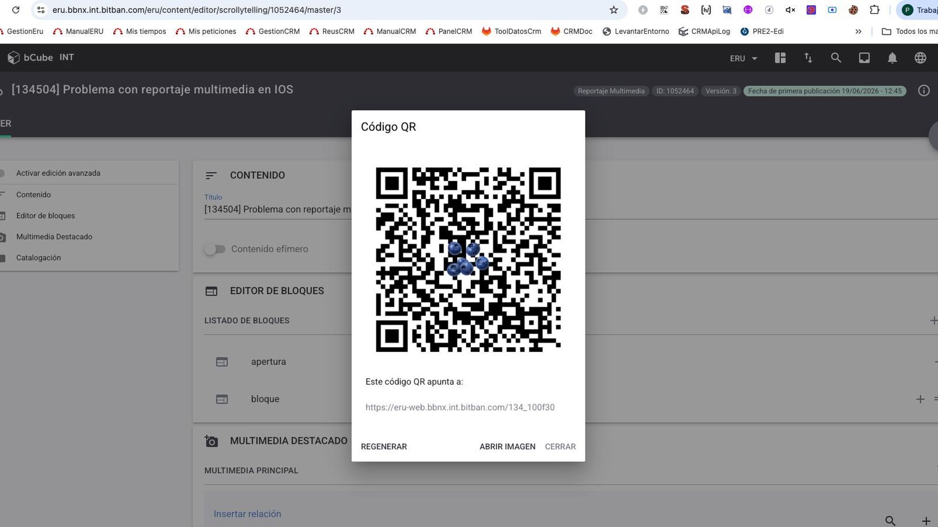Open the CRMDoc bookmark

[571, 32]
